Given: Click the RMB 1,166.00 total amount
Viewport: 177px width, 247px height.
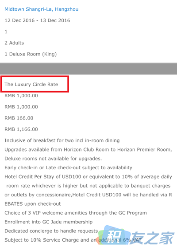Looking at the screenshot, I should coord(21,129).
